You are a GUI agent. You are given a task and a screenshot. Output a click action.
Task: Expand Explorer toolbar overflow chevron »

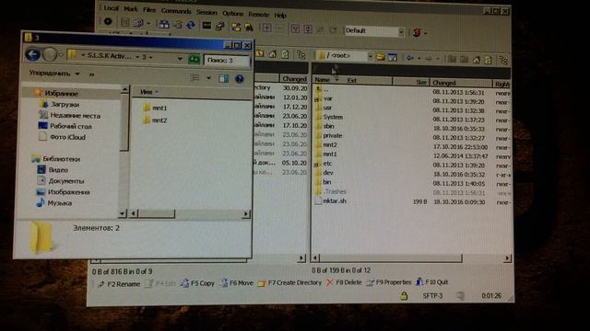point(91,74)
